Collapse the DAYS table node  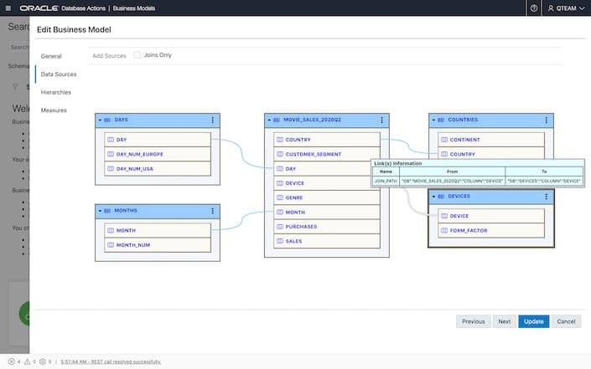coord(100,120)
